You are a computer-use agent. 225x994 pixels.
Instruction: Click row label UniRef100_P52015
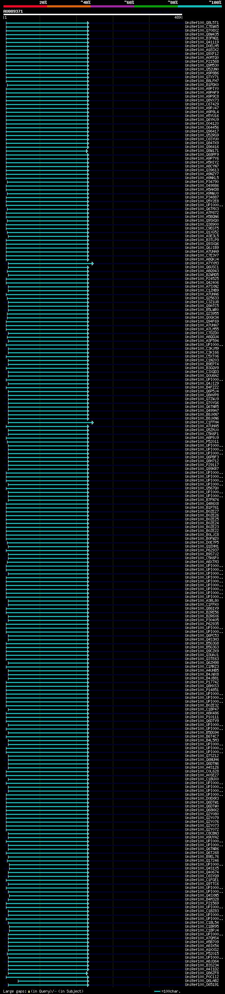(x=201, y=954)
